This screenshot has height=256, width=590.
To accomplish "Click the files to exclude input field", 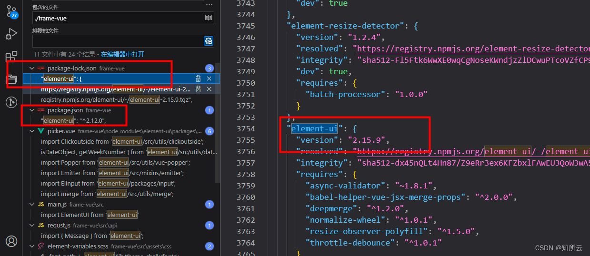I will (117, 41).
